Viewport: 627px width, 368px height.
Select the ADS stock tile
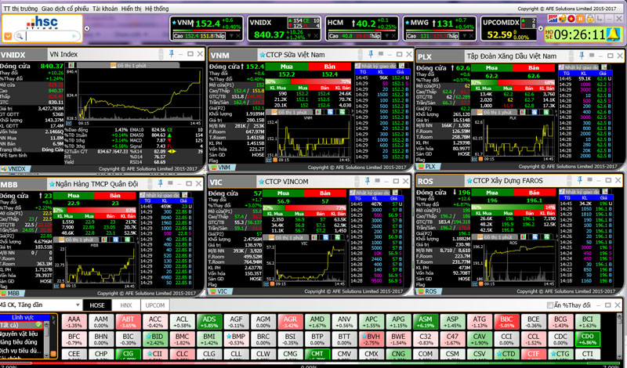209,322
